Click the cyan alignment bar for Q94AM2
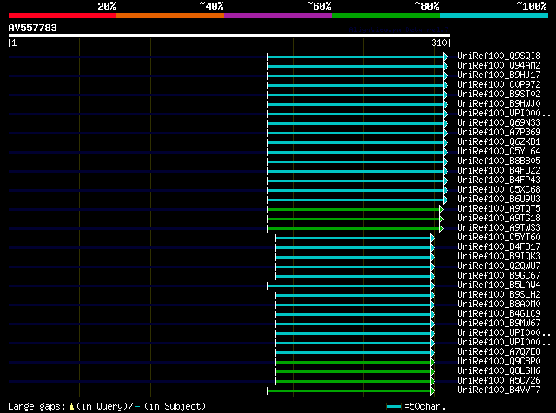556x413 pixels. click(x=355, y=66)
